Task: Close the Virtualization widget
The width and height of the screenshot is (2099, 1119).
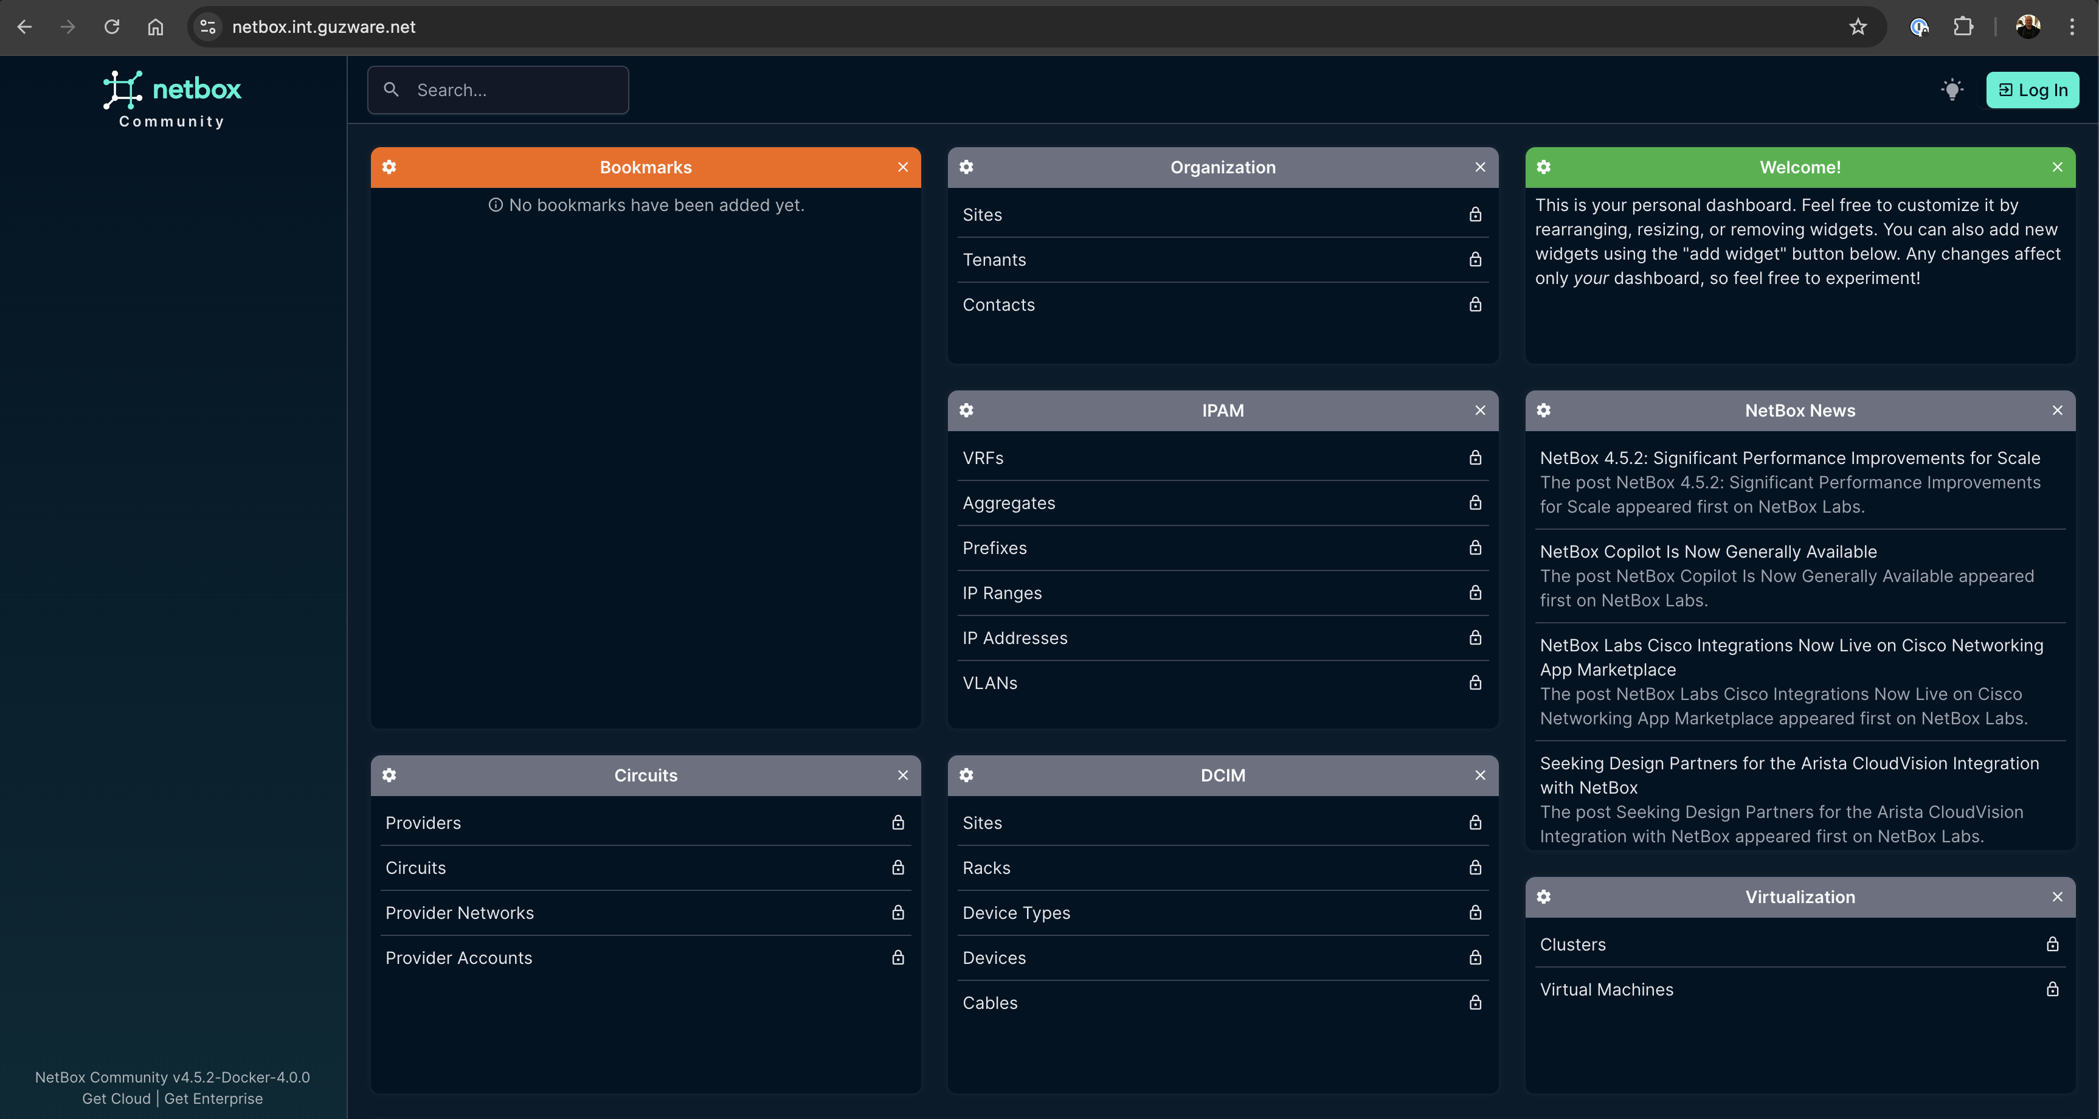Action: 2058,897
